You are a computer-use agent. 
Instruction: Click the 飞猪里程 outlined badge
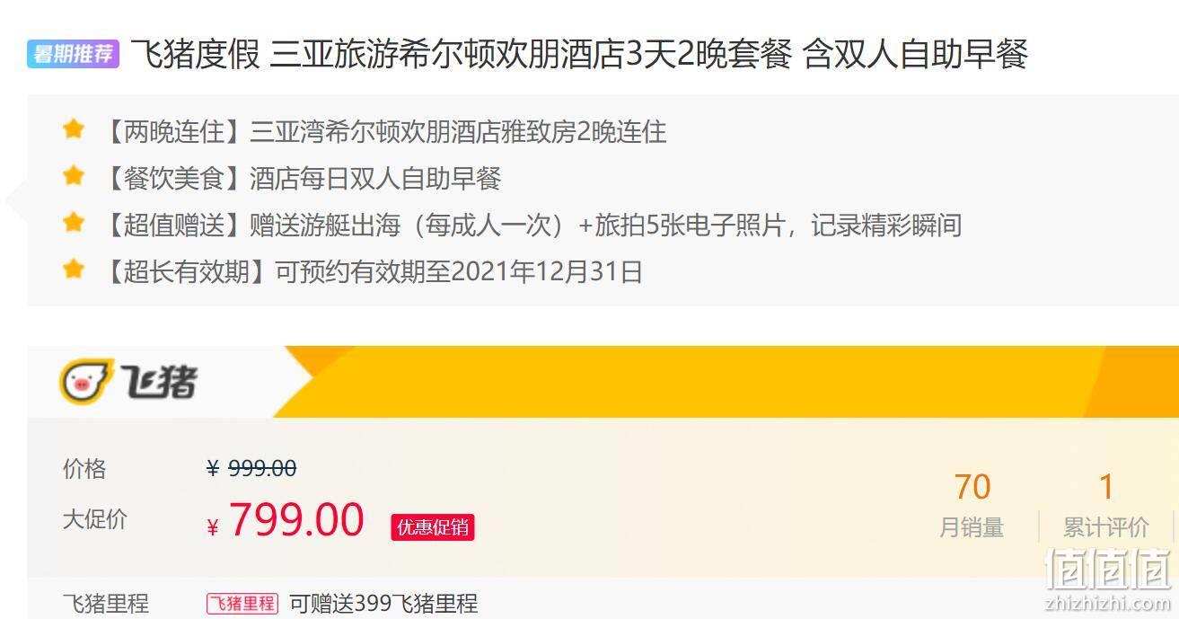(x=242, y=603)
